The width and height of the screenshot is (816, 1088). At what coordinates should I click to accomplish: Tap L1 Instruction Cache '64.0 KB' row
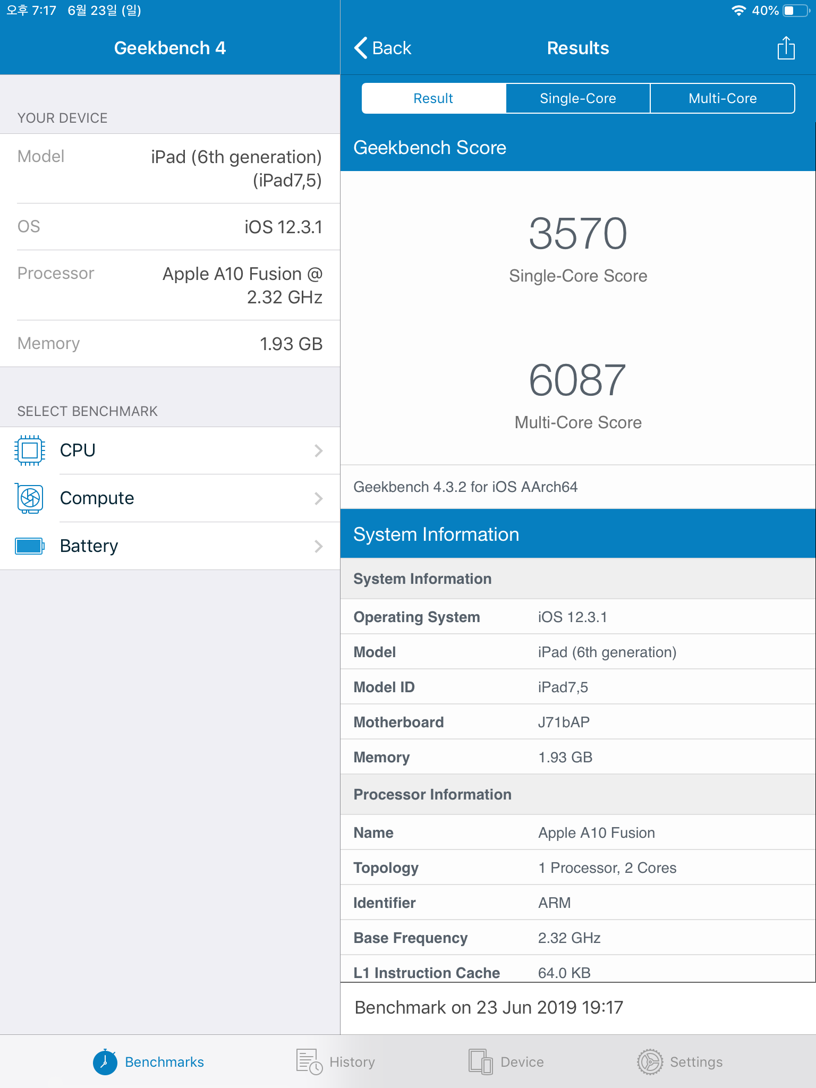coord(578,970)
